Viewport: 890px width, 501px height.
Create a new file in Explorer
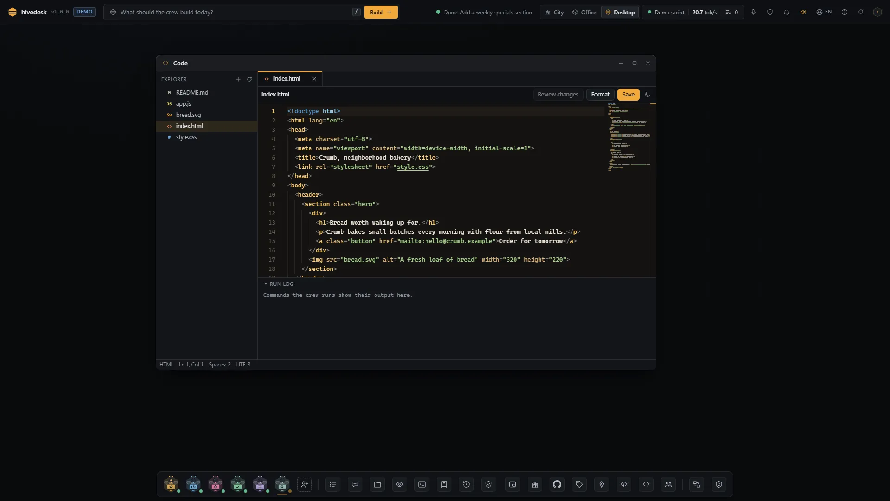(238, 79)
